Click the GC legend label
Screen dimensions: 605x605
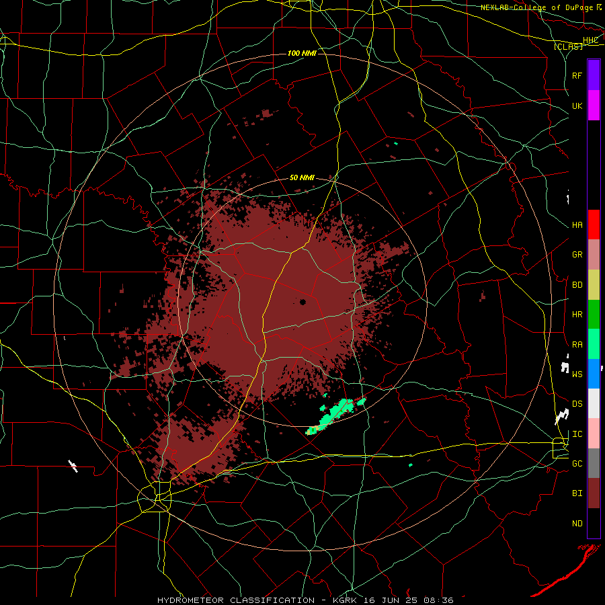point(577,464)
